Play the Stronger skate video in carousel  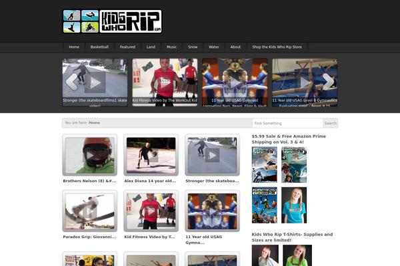click(x=95, y=82)
